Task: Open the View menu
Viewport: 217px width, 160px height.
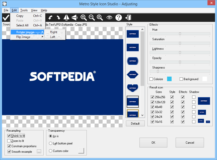Action: pyautogui.click(x=34, y=10)
